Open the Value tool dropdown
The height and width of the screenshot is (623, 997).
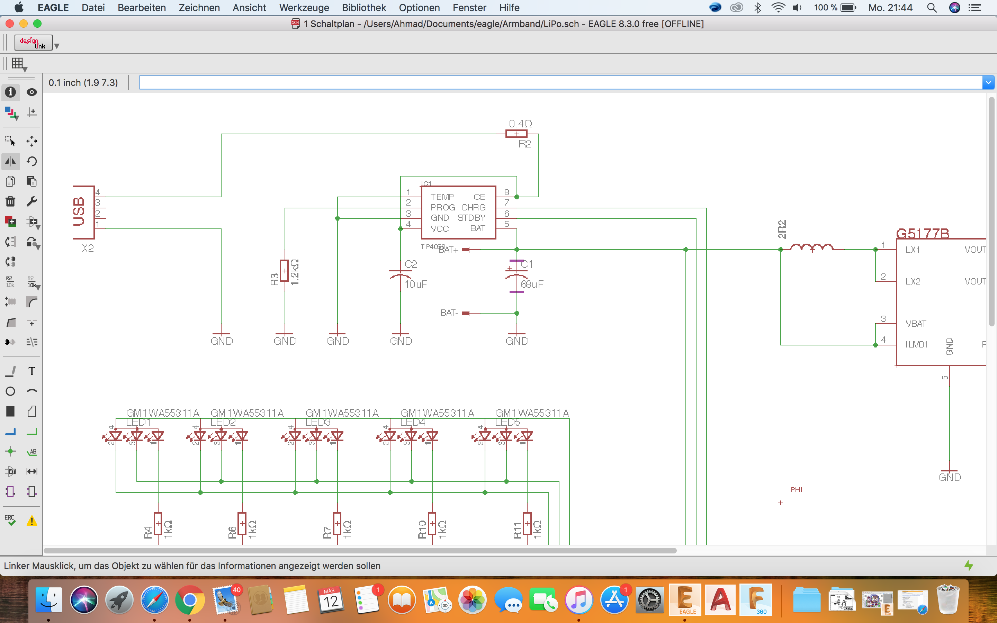coord(38,288)
